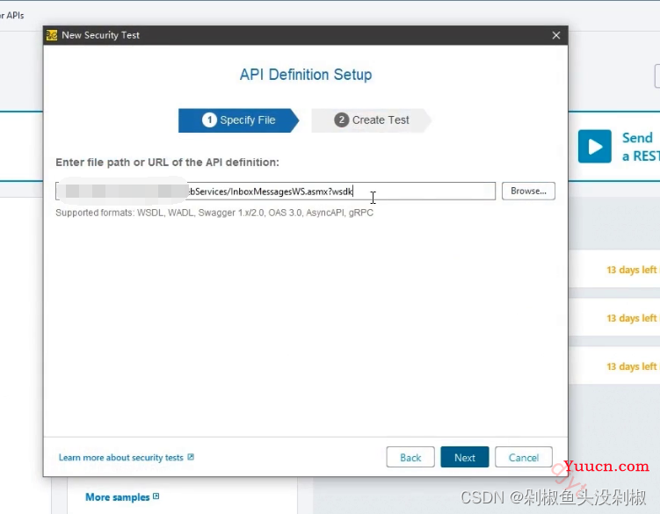Click the Enter file path or URL label

[167, 163]
